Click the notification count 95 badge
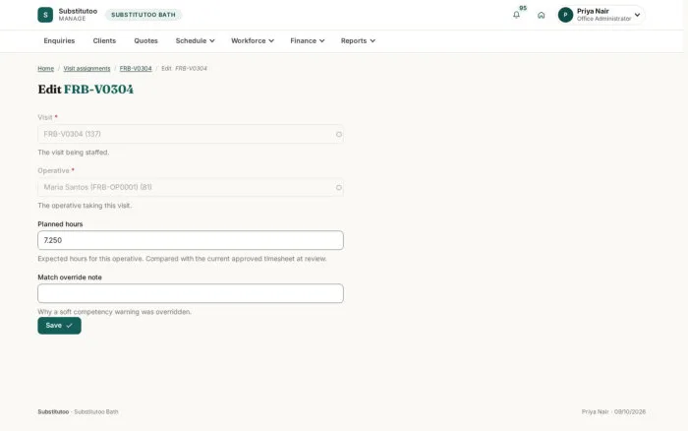The width and height of the screenshot is (688, 431). pyautogui.click(x=523, y=8)
